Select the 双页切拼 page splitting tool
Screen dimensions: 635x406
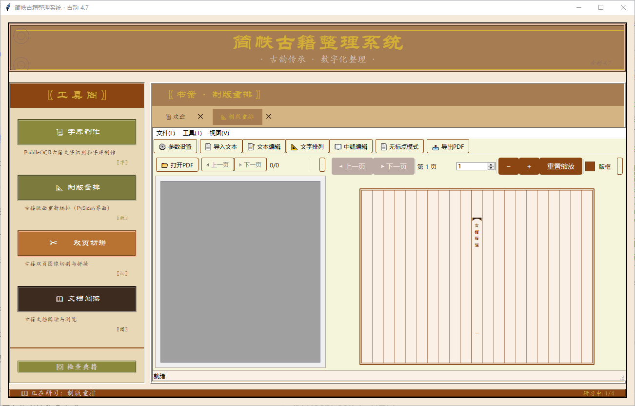point(77,244)
